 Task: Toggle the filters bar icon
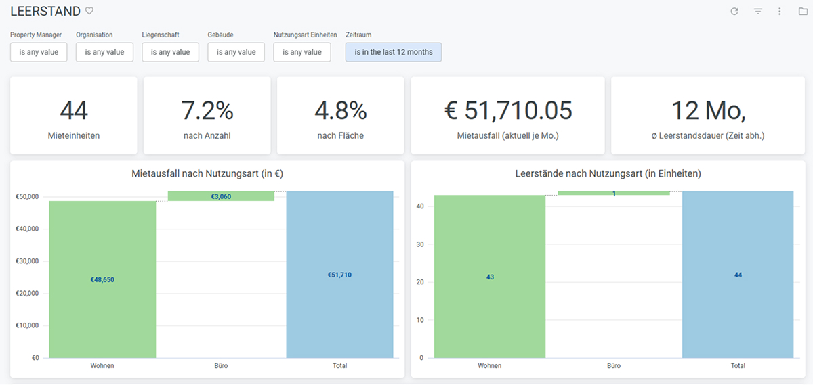click(x=758, y=12)
